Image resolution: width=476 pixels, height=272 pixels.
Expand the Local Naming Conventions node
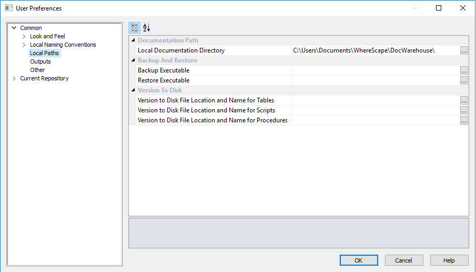[24, 45]
